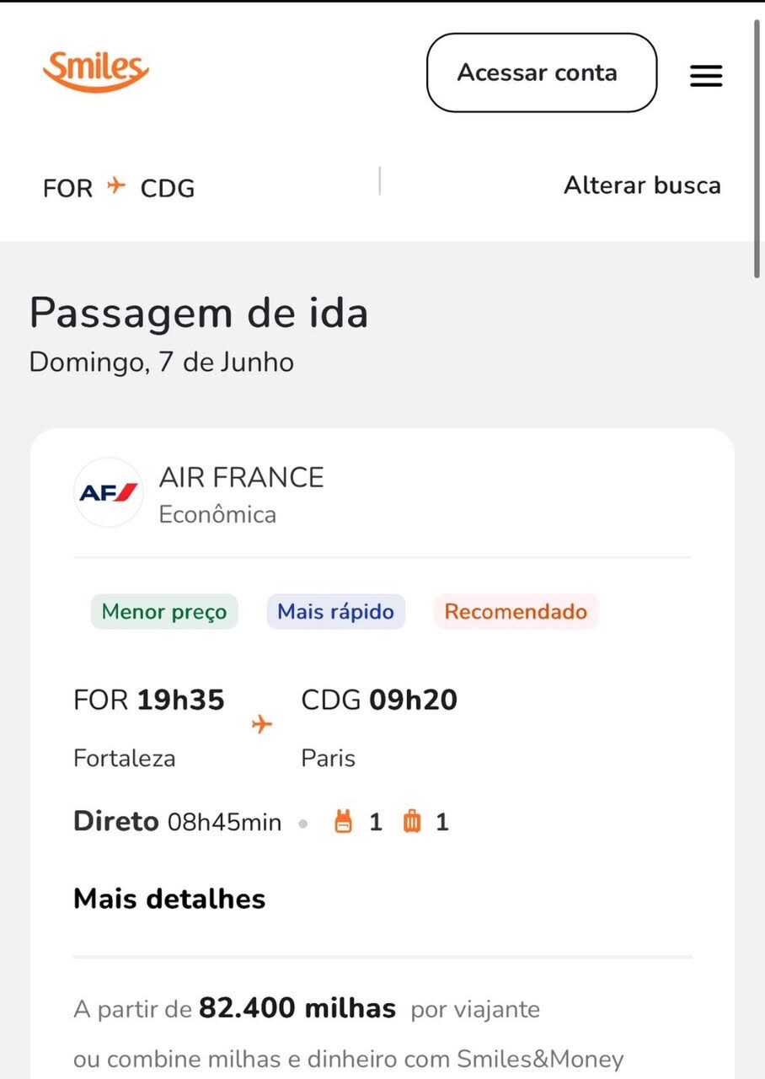Click the FOR to CDG route summary
The height and width of the screenshot is (1079, 765).
pos(119,186)
